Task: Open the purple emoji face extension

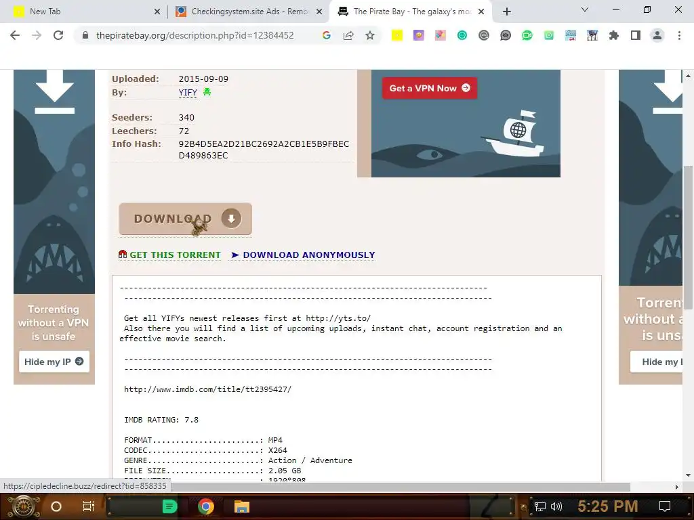Action: click(x=419, y=35)
